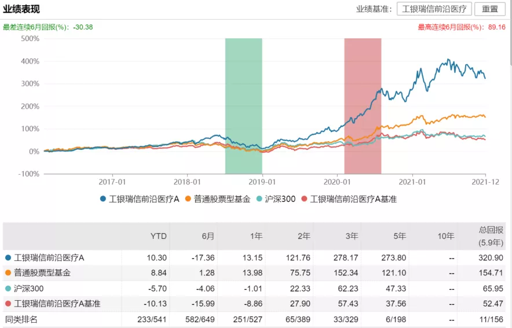Toggle the 工银瑞信前沿医疗A基准 legend series
The width and height of the screenshot is (512, 328).
pos(349,199)
